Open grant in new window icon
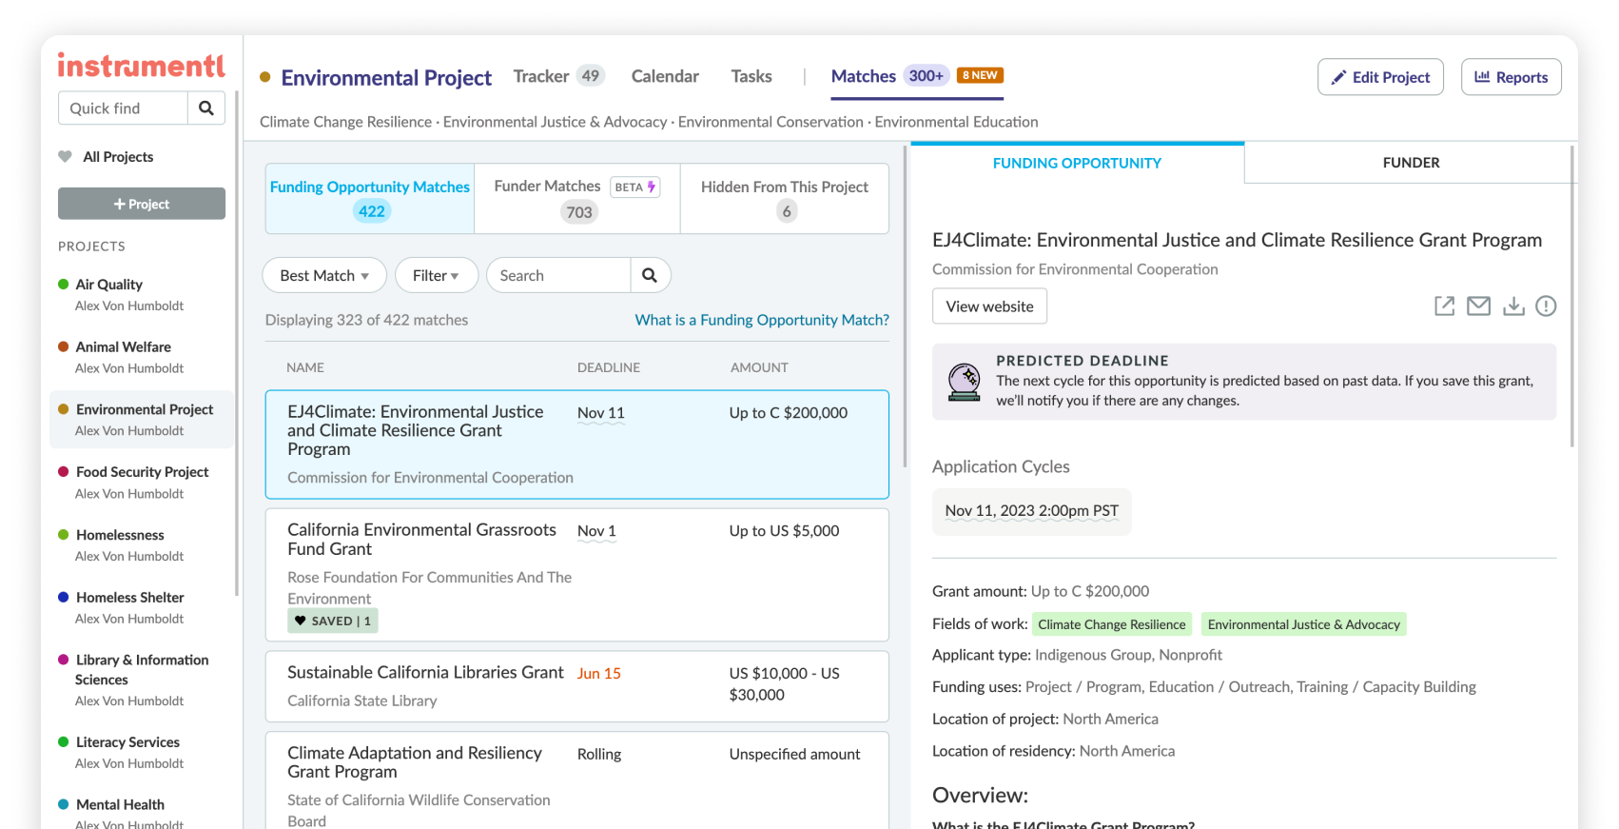This screenshot has width=1619, height=829. pyautogui.click(x=1444, y=306)
